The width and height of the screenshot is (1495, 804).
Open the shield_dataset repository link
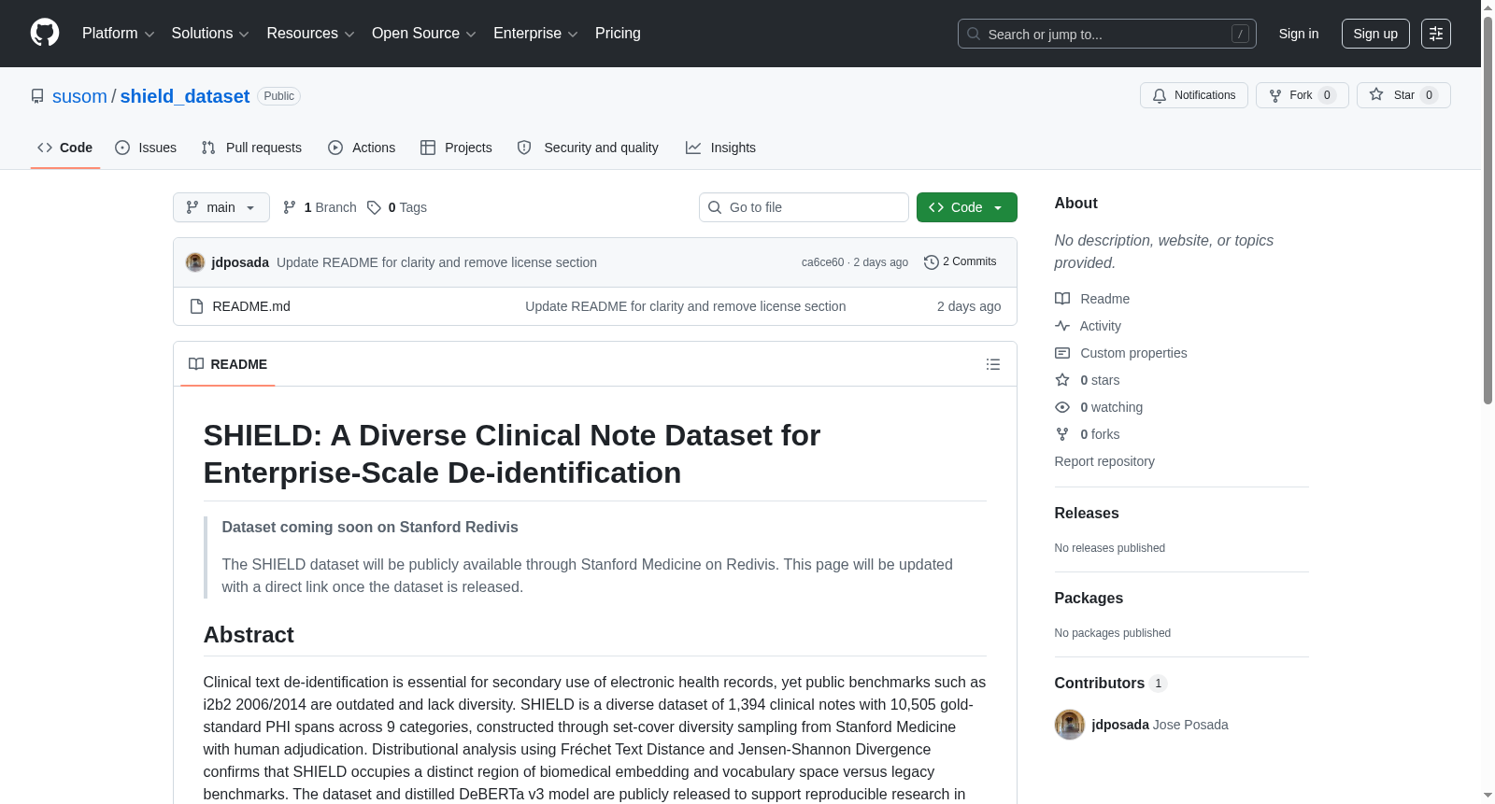[x=185, y=96]
